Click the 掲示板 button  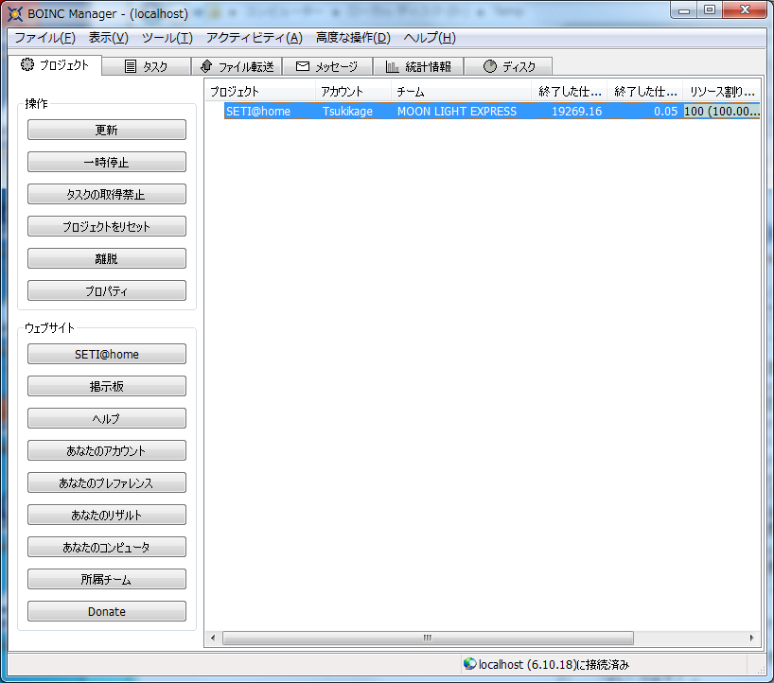coord(107,386)
